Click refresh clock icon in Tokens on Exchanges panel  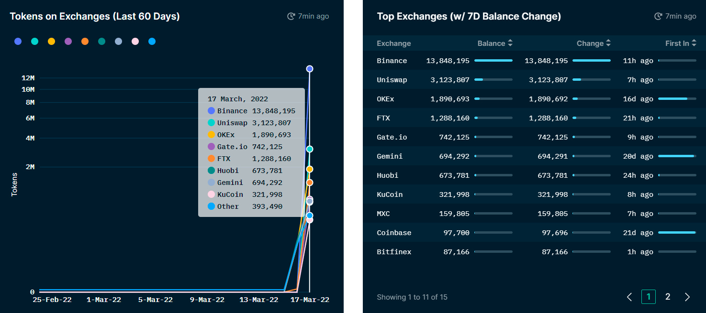pyautogui.click(x=291, y=16)
